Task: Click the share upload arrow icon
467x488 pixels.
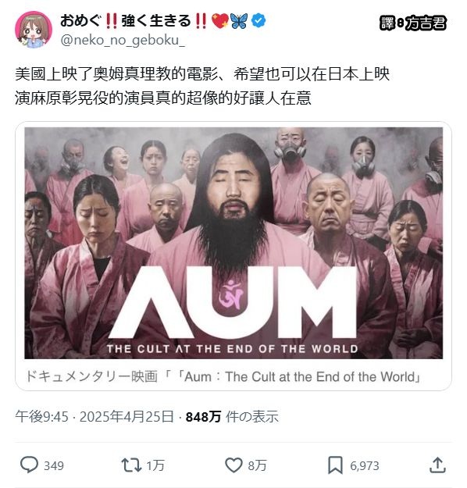Action: [x=438, y=465]
